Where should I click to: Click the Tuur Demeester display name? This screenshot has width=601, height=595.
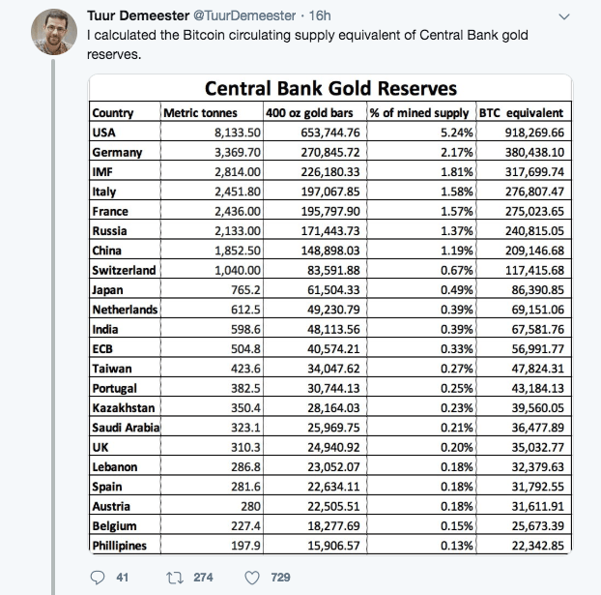141,16
